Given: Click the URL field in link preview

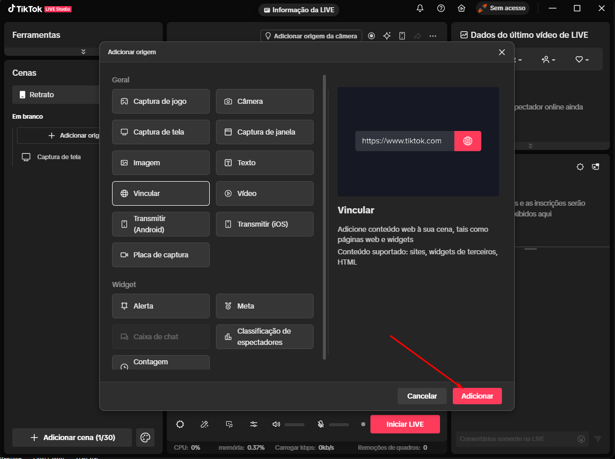Looking at the screenshot, I should [405, 141].
